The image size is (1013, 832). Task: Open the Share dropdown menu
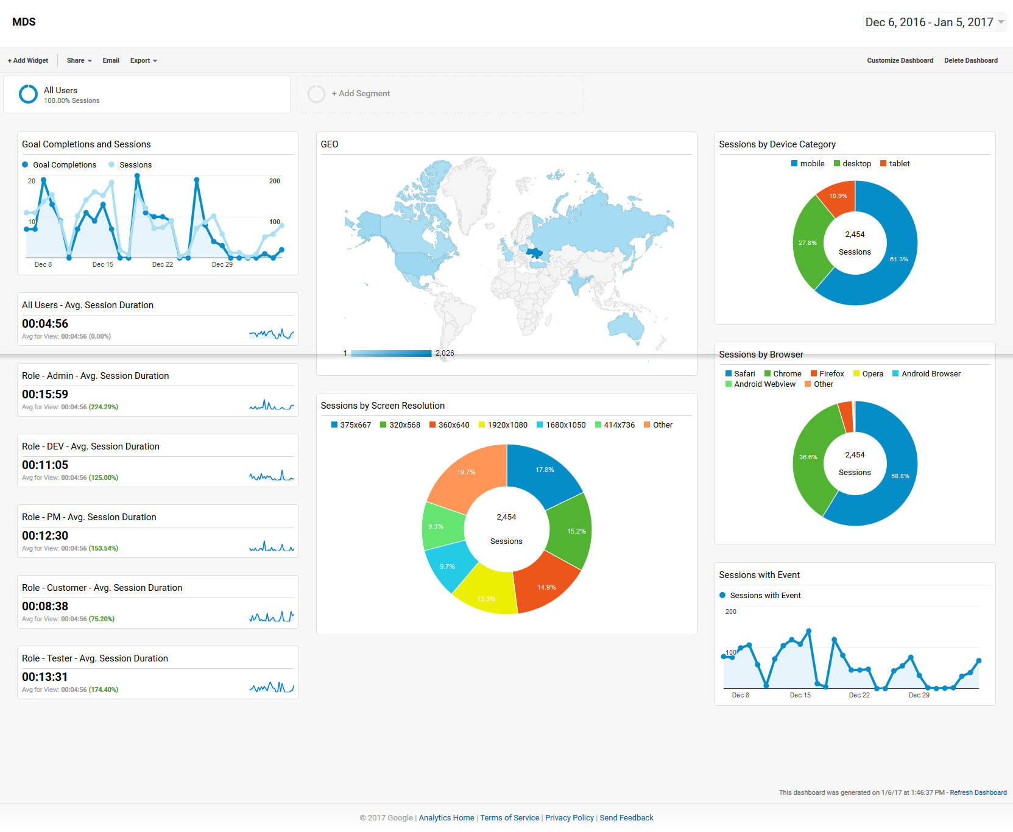click(79, 60)
